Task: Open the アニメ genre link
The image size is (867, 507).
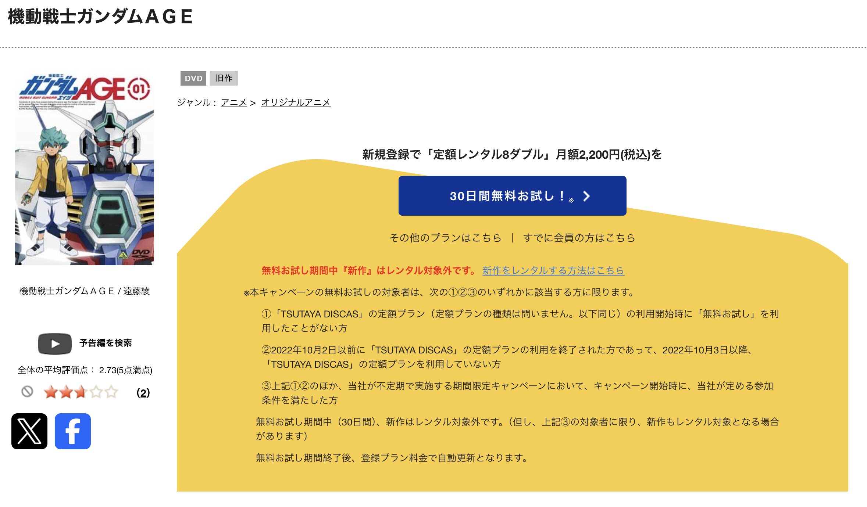Action: (233, 103)
